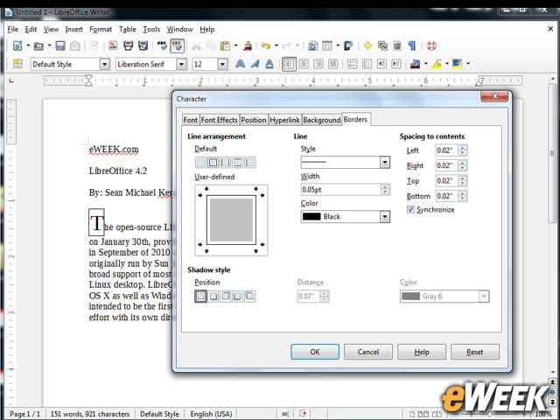
Task: Click the Hyperlink toolbar icon
Action: (x=312, y=45)
